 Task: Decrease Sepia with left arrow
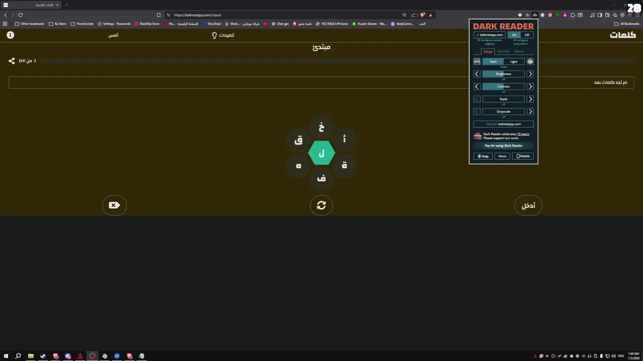(477, 99)
